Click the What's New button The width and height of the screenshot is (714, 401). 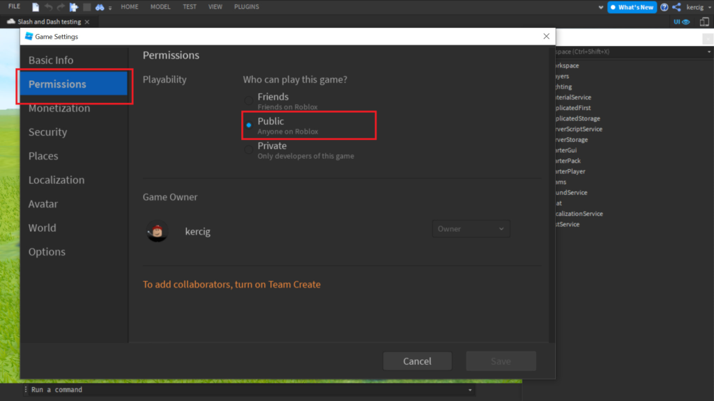click(632, 7)
